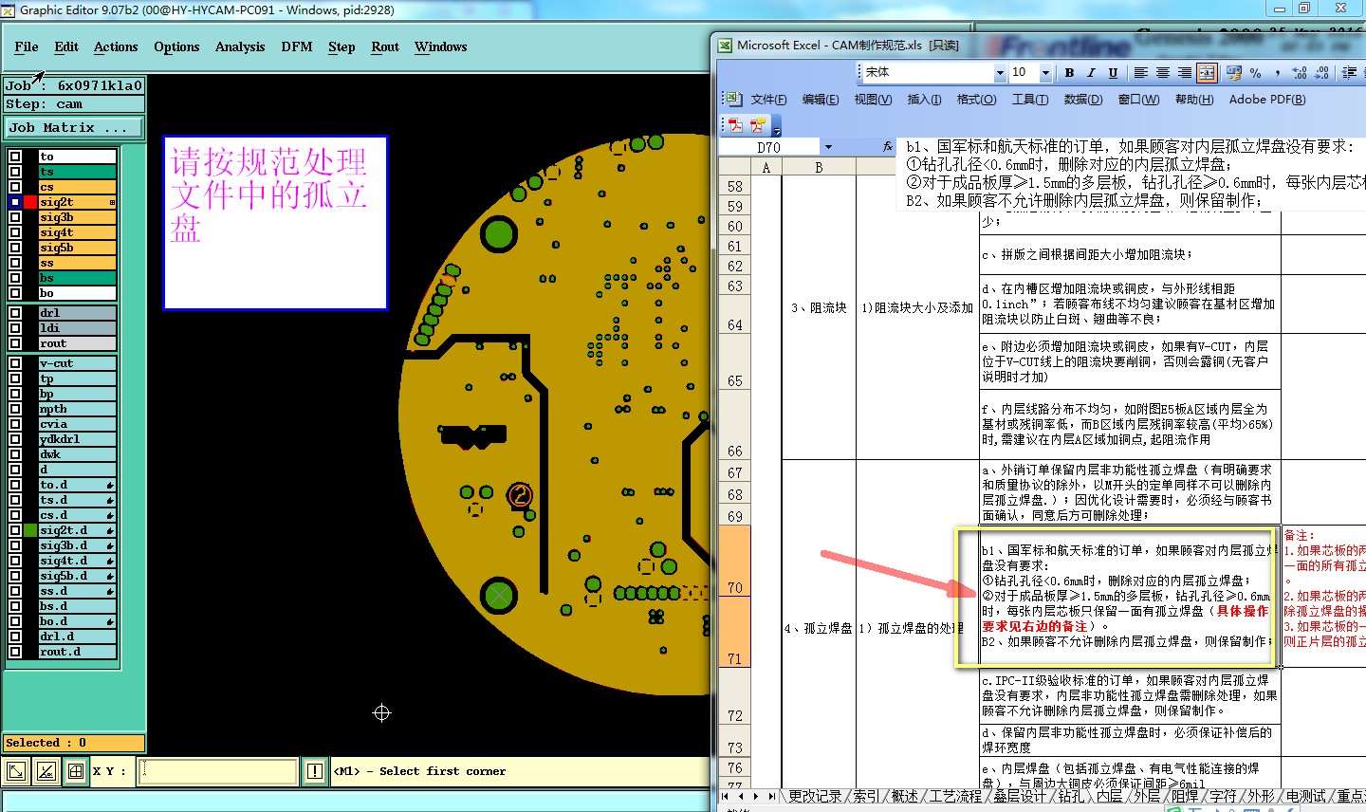The width and height of the screenshot is (1366, 812).
Task: Switch to the 阻焊 sheet tab
Action: click(1184, 796)
